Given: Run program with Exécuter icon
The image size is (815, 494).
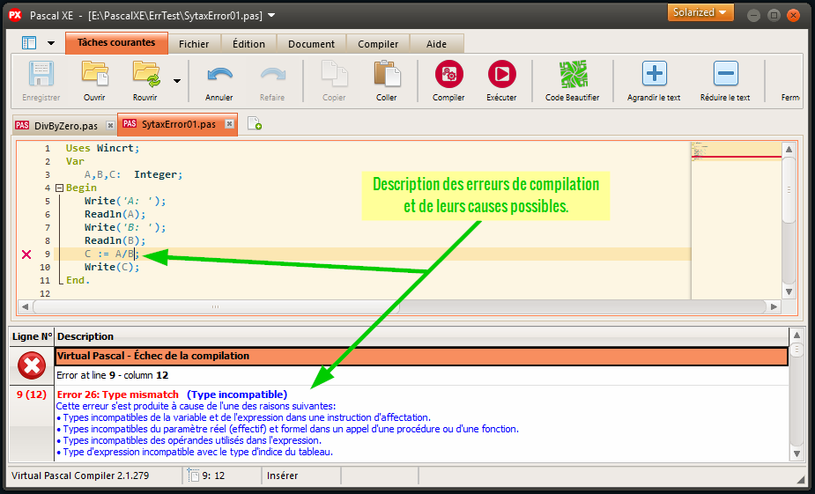Looking at the screenshot, I should pyautogui.click(x=501, y=74).
